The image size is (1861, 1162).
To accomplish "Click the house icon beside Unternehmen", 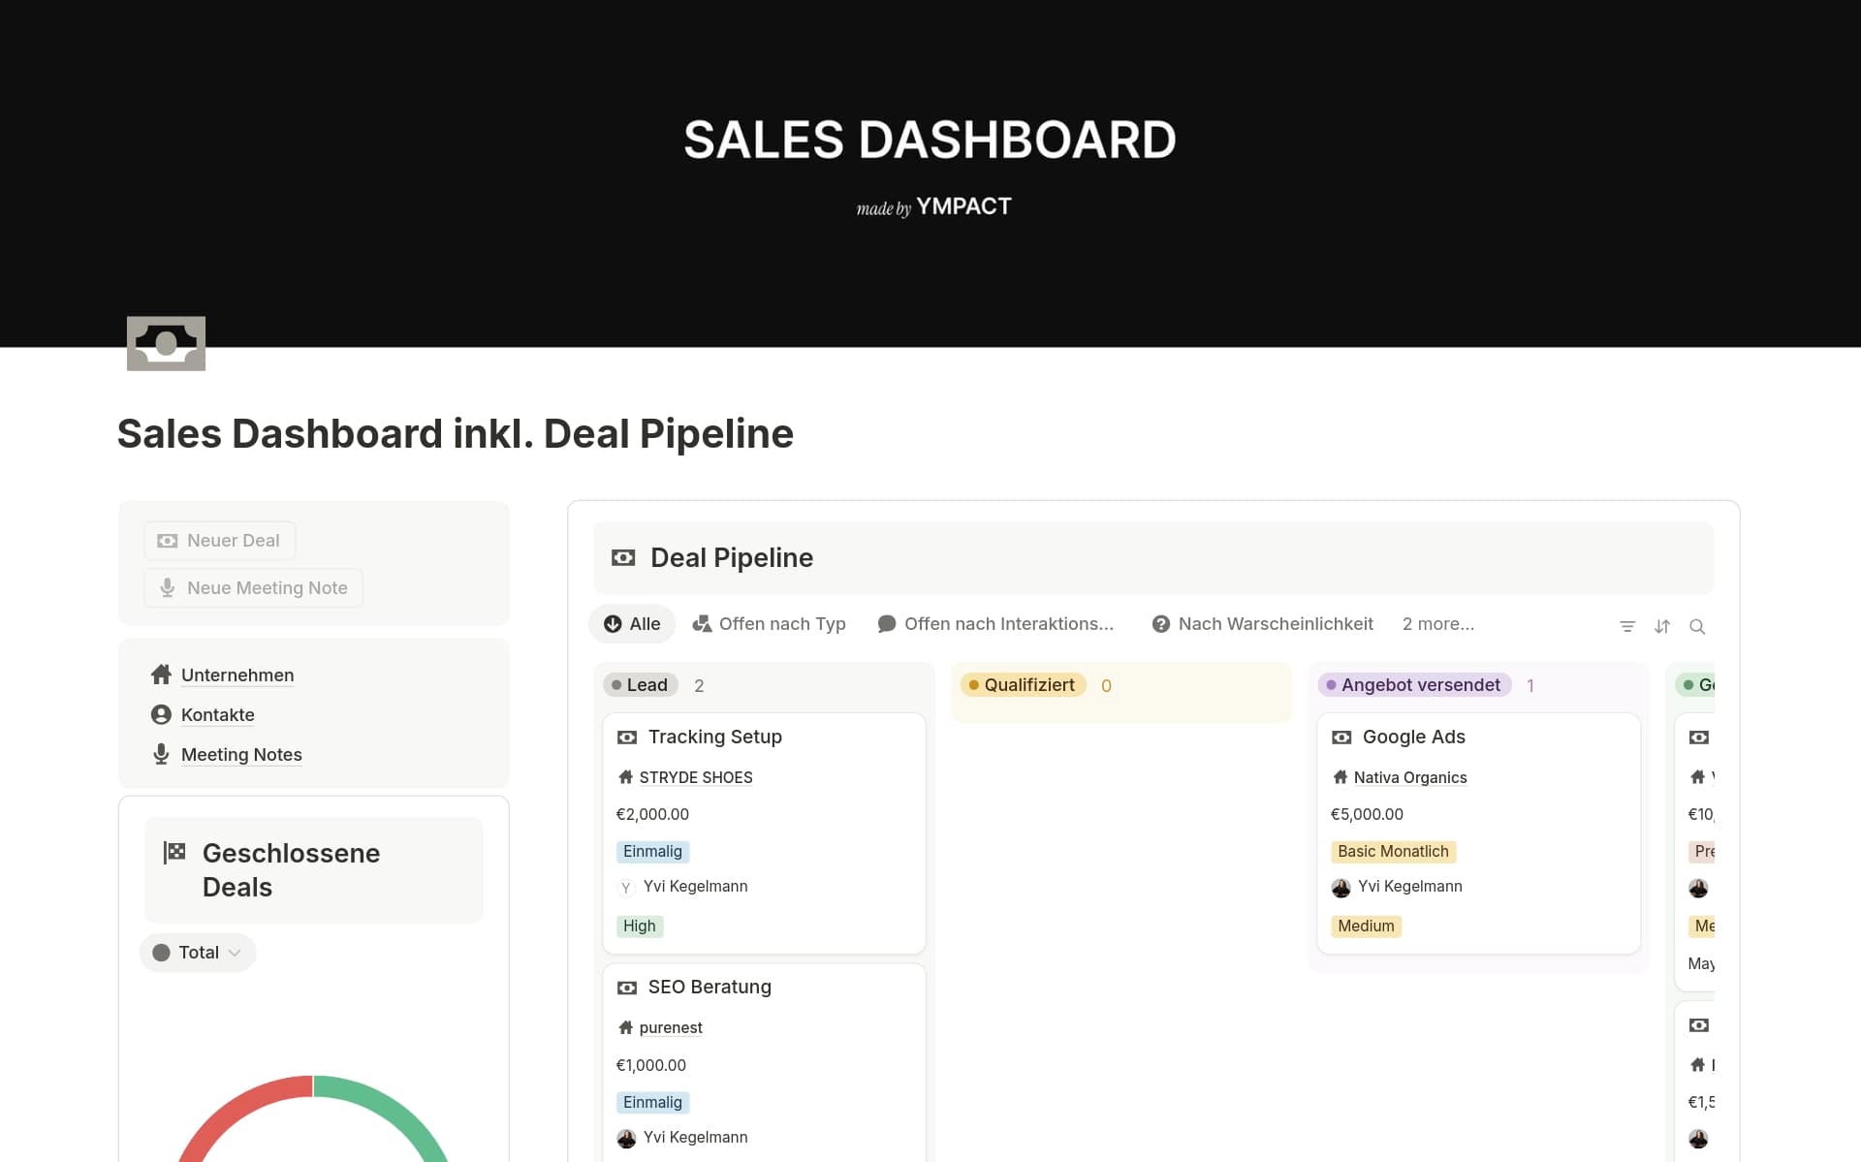I will coord(161,675).
